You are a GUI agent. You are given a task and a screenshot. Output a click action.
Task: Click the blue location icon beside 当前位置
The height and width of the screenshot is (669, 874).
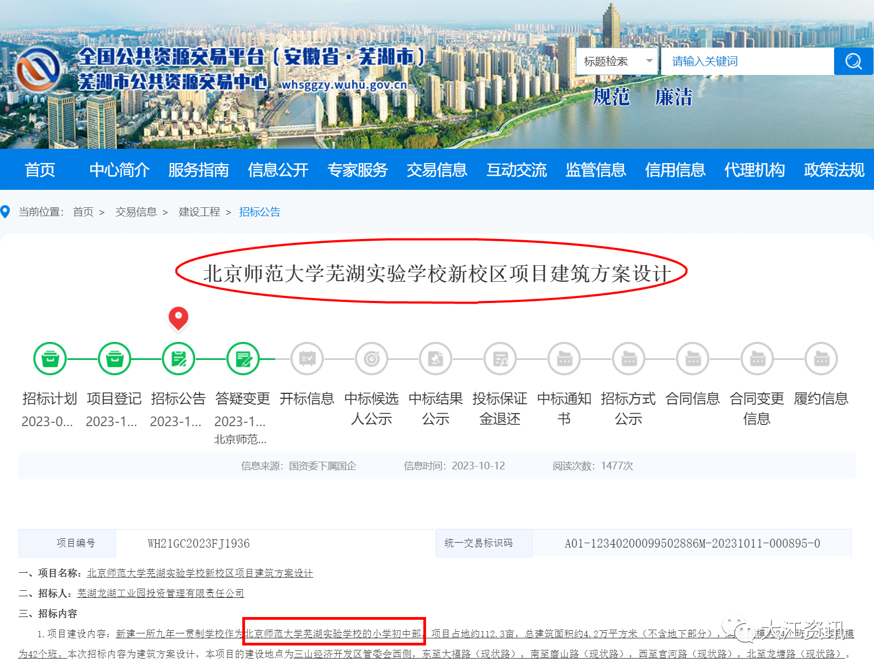(5, 212)
